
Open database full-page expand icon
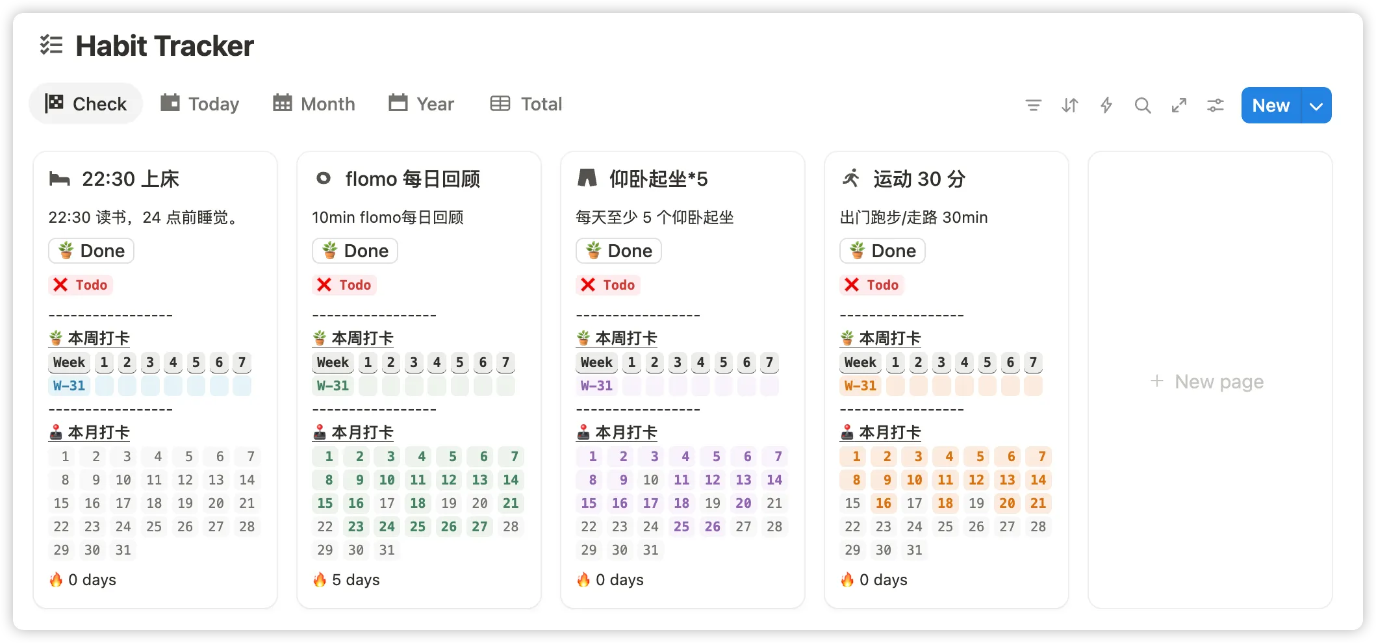pyautogui.click(x=1179, y=105)
